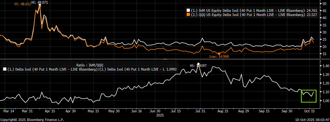Viewport: 330px width, 122px height.
Task: Click the orange dot marking QQQ's low
Action: (219, 54)
